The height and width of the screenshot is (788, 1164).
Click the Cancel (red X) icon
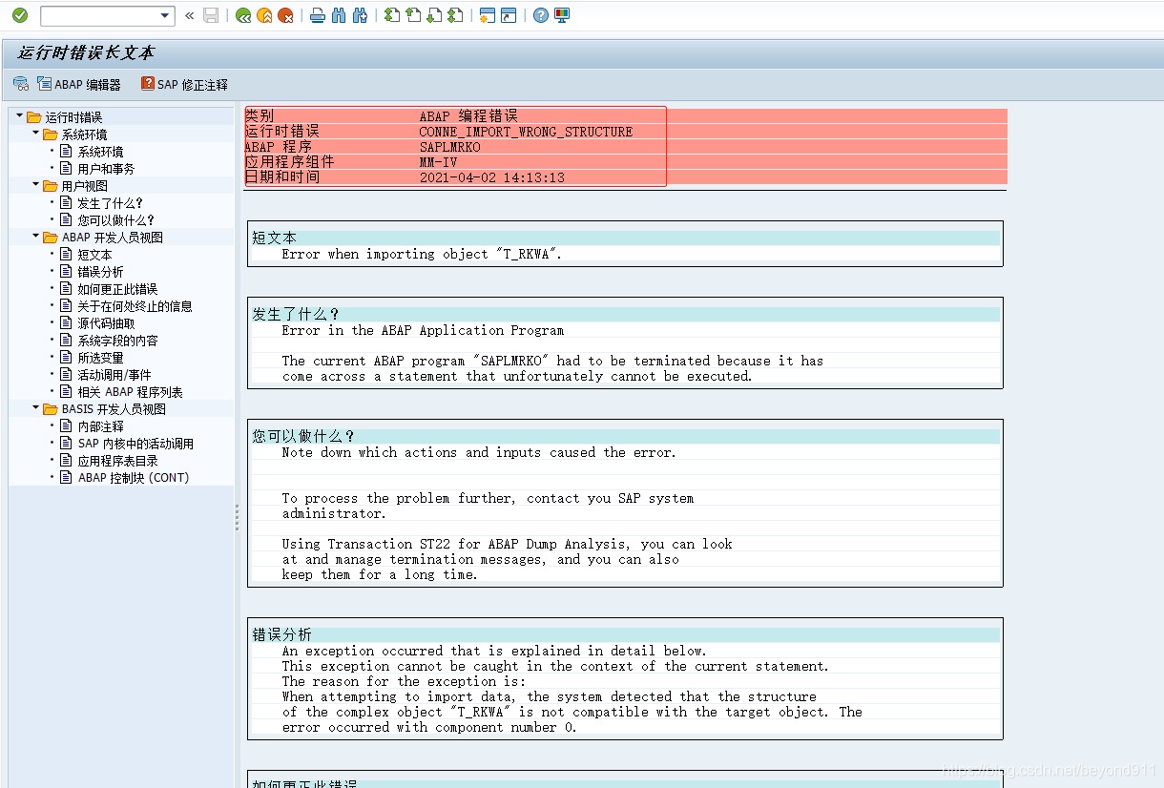point(286,15)
